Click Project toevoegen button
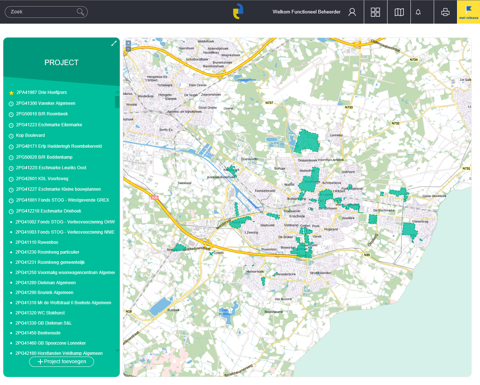Screen dimensions: 480x385 (62, 362)
